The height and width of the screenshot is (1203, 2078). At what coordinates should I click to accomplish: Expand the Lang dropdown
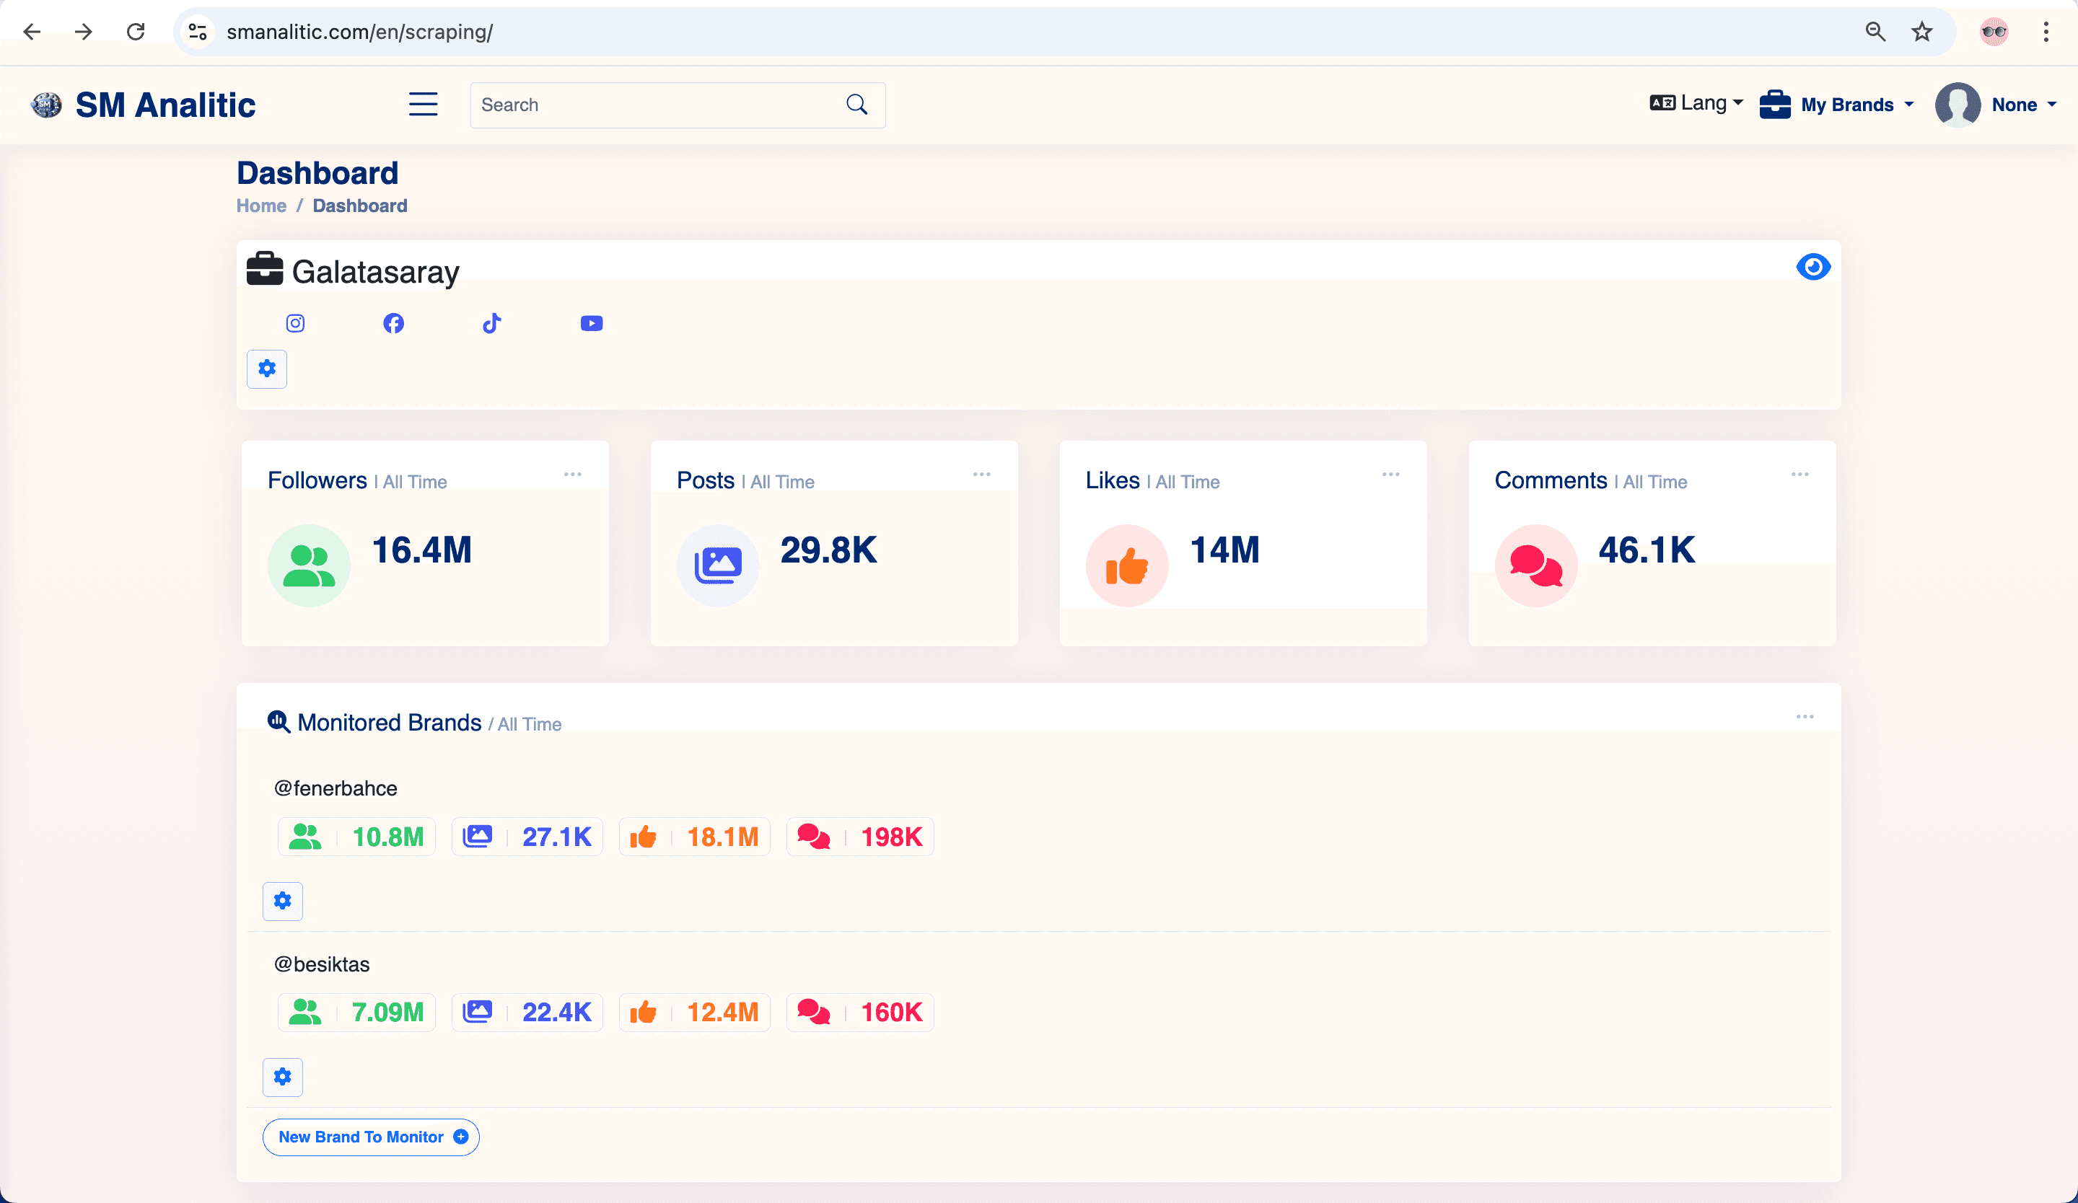(x=1696, y=104)
